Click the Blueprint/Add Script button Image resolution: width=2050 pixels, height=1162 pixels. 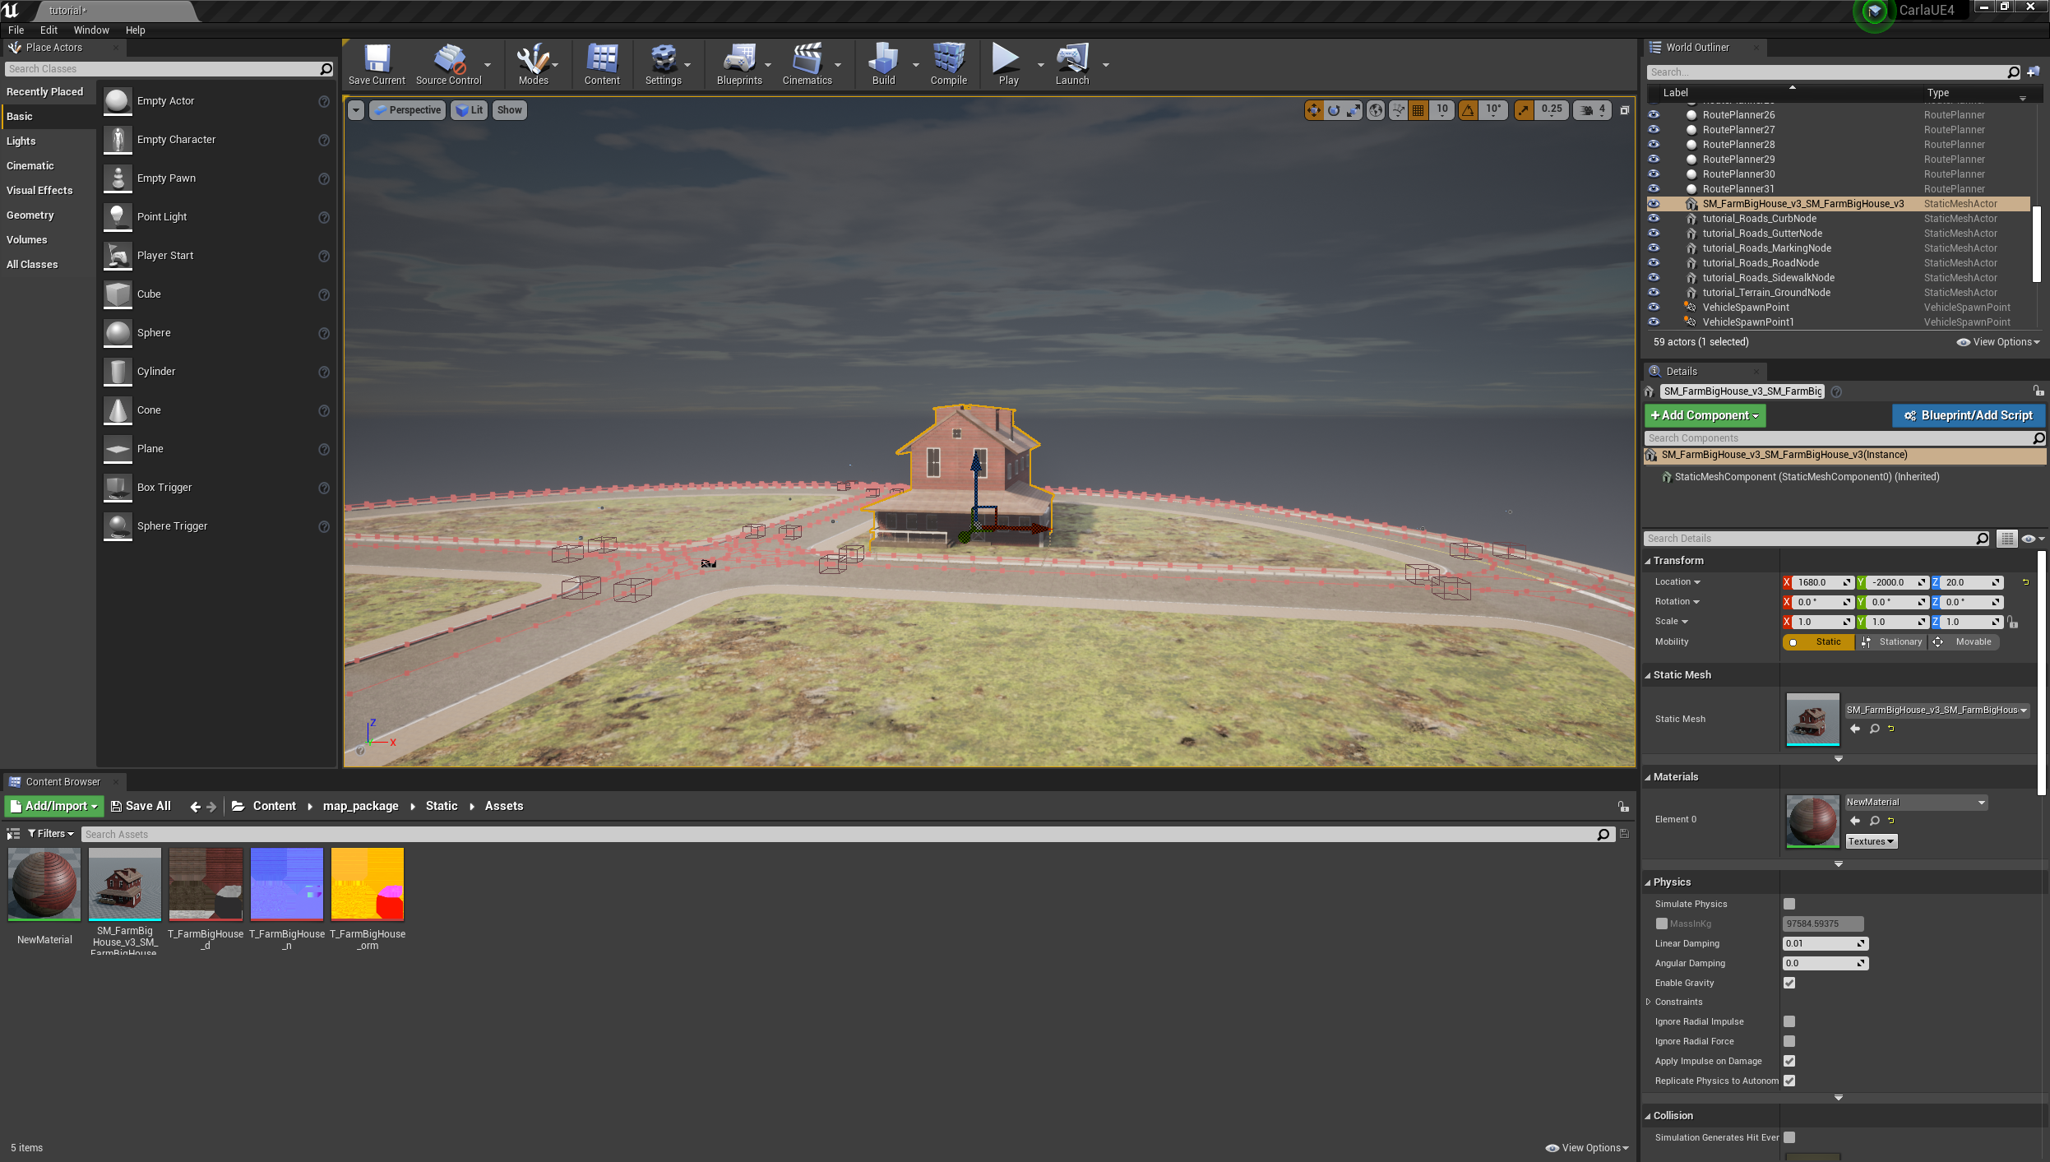click(x=1968, y=415)
